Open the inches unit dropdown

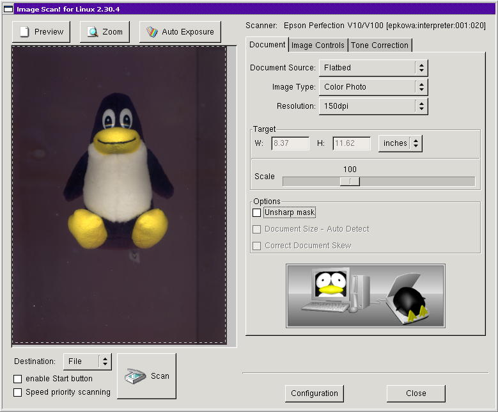pyautogui.click(x=400, y=143)
